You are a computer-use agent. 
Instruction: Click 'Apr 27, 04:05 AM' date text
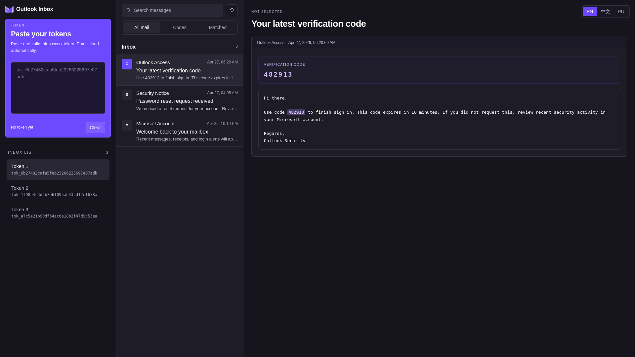[x=222, y=93]
